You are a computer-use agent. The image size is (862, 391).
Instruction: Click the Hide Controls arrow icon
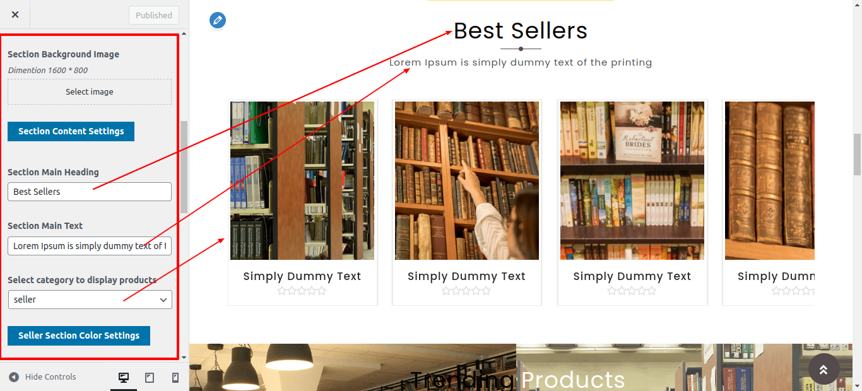tap(14, 377)
